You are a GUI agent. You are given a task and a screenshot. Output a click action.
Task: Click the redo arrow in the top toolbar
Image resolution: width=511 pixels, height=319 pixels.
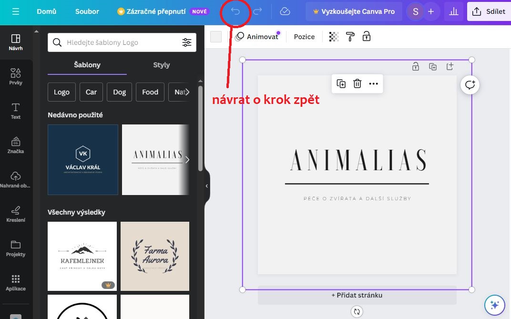pos(257,11)
